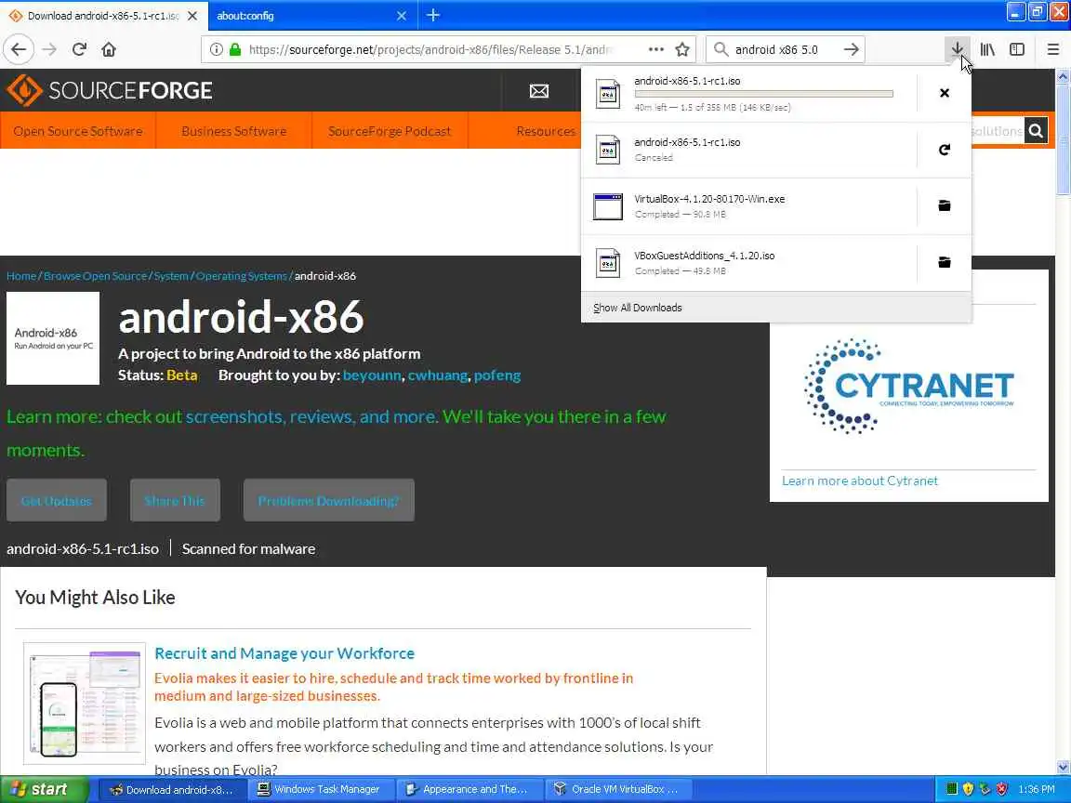The width and height of the screenshot is (1071, 803).
Task: Open Recruit and Manage your Workforce link
Action: pos(284,653)
